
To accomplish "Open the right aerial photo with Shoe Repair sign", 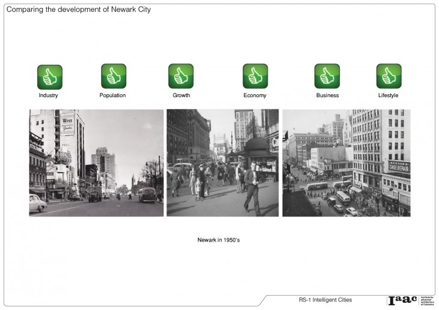I will [x=346, y=162].
